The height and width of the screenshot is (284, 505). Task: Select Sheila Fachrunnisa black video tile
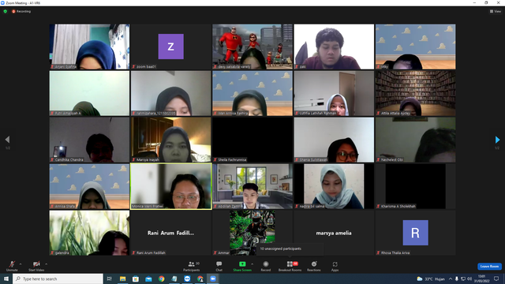click(252, 140)
